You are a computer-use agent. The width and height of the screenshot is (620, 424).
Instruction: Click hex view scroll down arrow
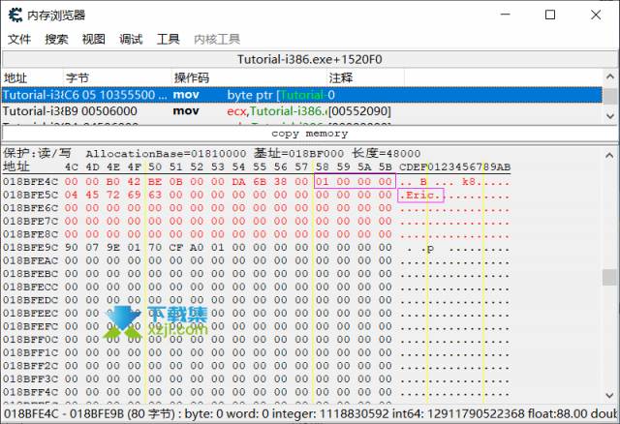pos(609,395)
